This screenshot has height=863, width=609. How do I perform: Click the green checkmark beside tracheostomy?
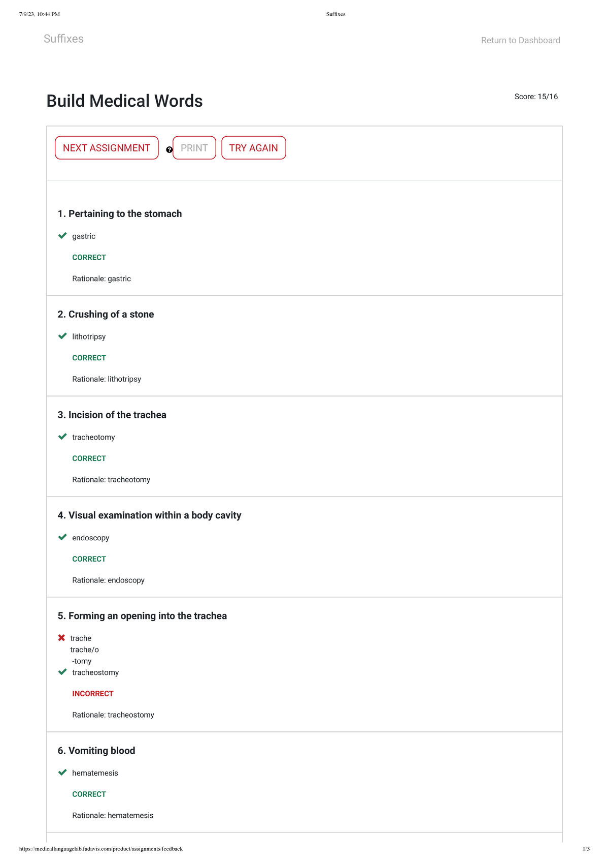62,672
